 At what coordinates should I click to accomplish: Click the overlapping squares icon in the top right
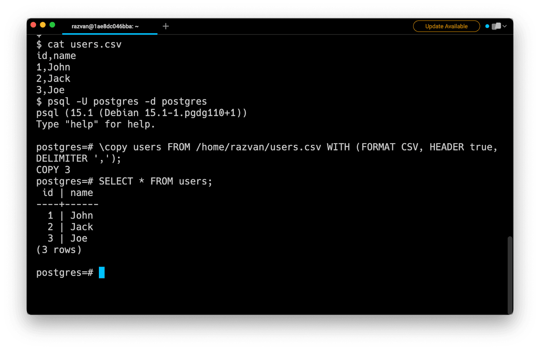tap(496, 26)
